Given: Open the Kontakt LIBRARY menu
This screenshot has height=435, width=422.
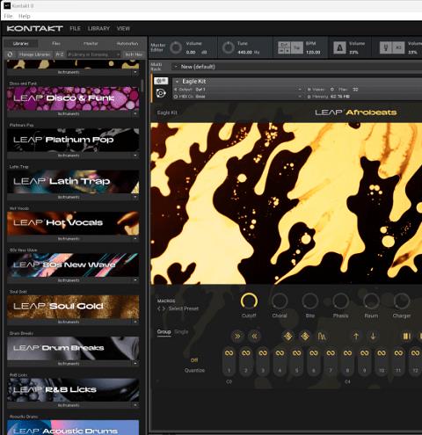Looking at the screenshot, I should tap(98, 28).
